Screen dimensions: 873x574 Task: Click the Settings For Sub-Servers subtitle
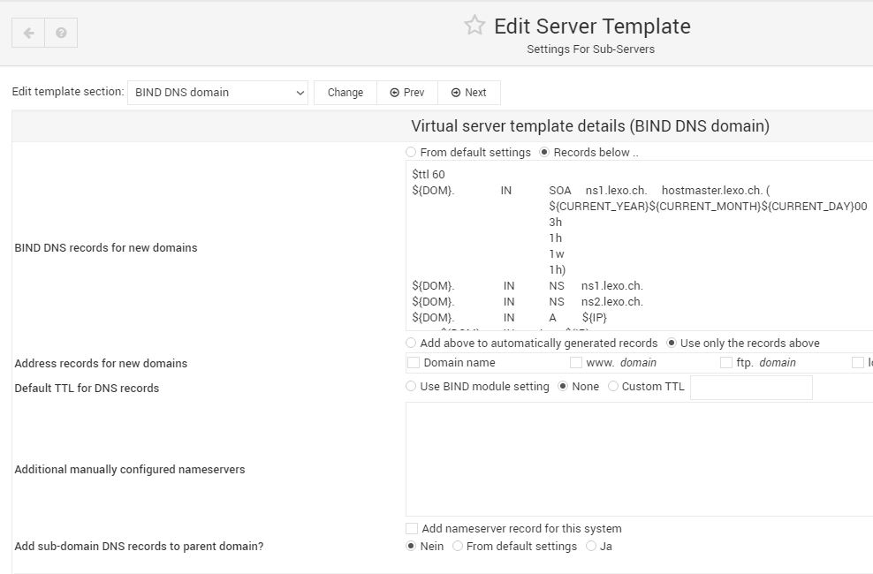click(x=591, y=49)
